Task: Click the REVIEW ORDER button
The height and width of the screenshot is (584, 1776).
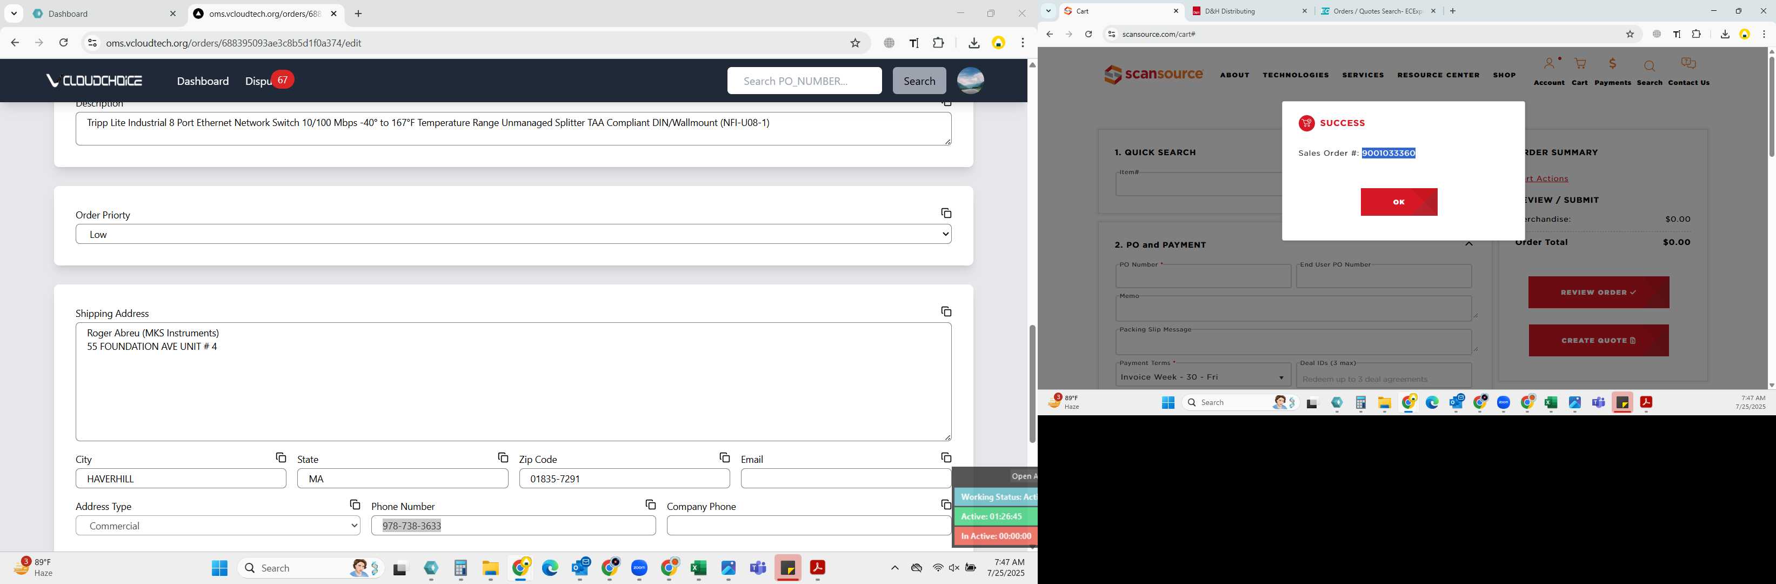Action: pos(1598,293)
